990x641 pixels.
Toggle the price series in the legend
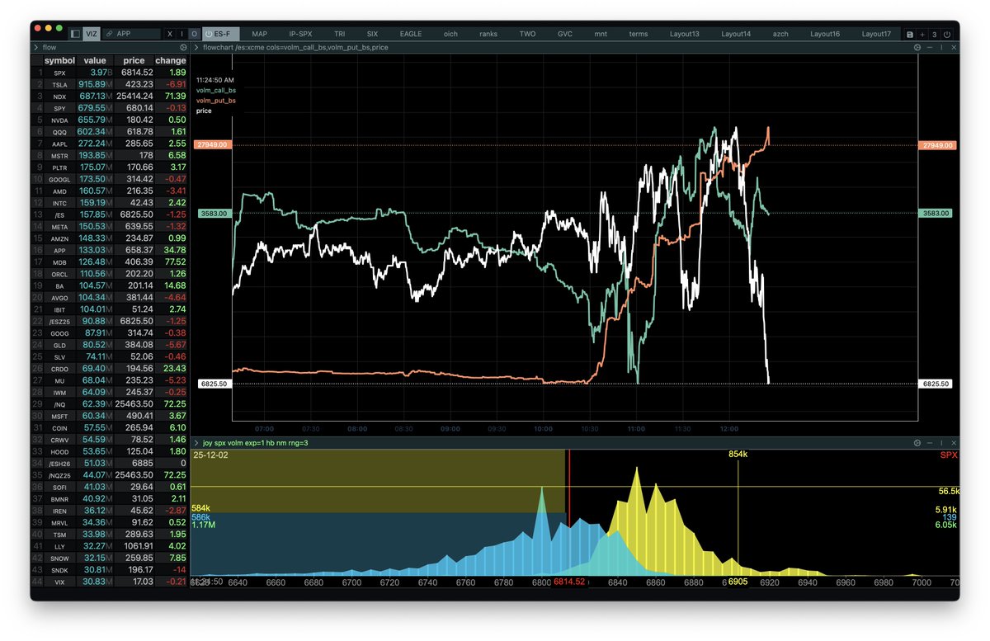tap(204, 111)
